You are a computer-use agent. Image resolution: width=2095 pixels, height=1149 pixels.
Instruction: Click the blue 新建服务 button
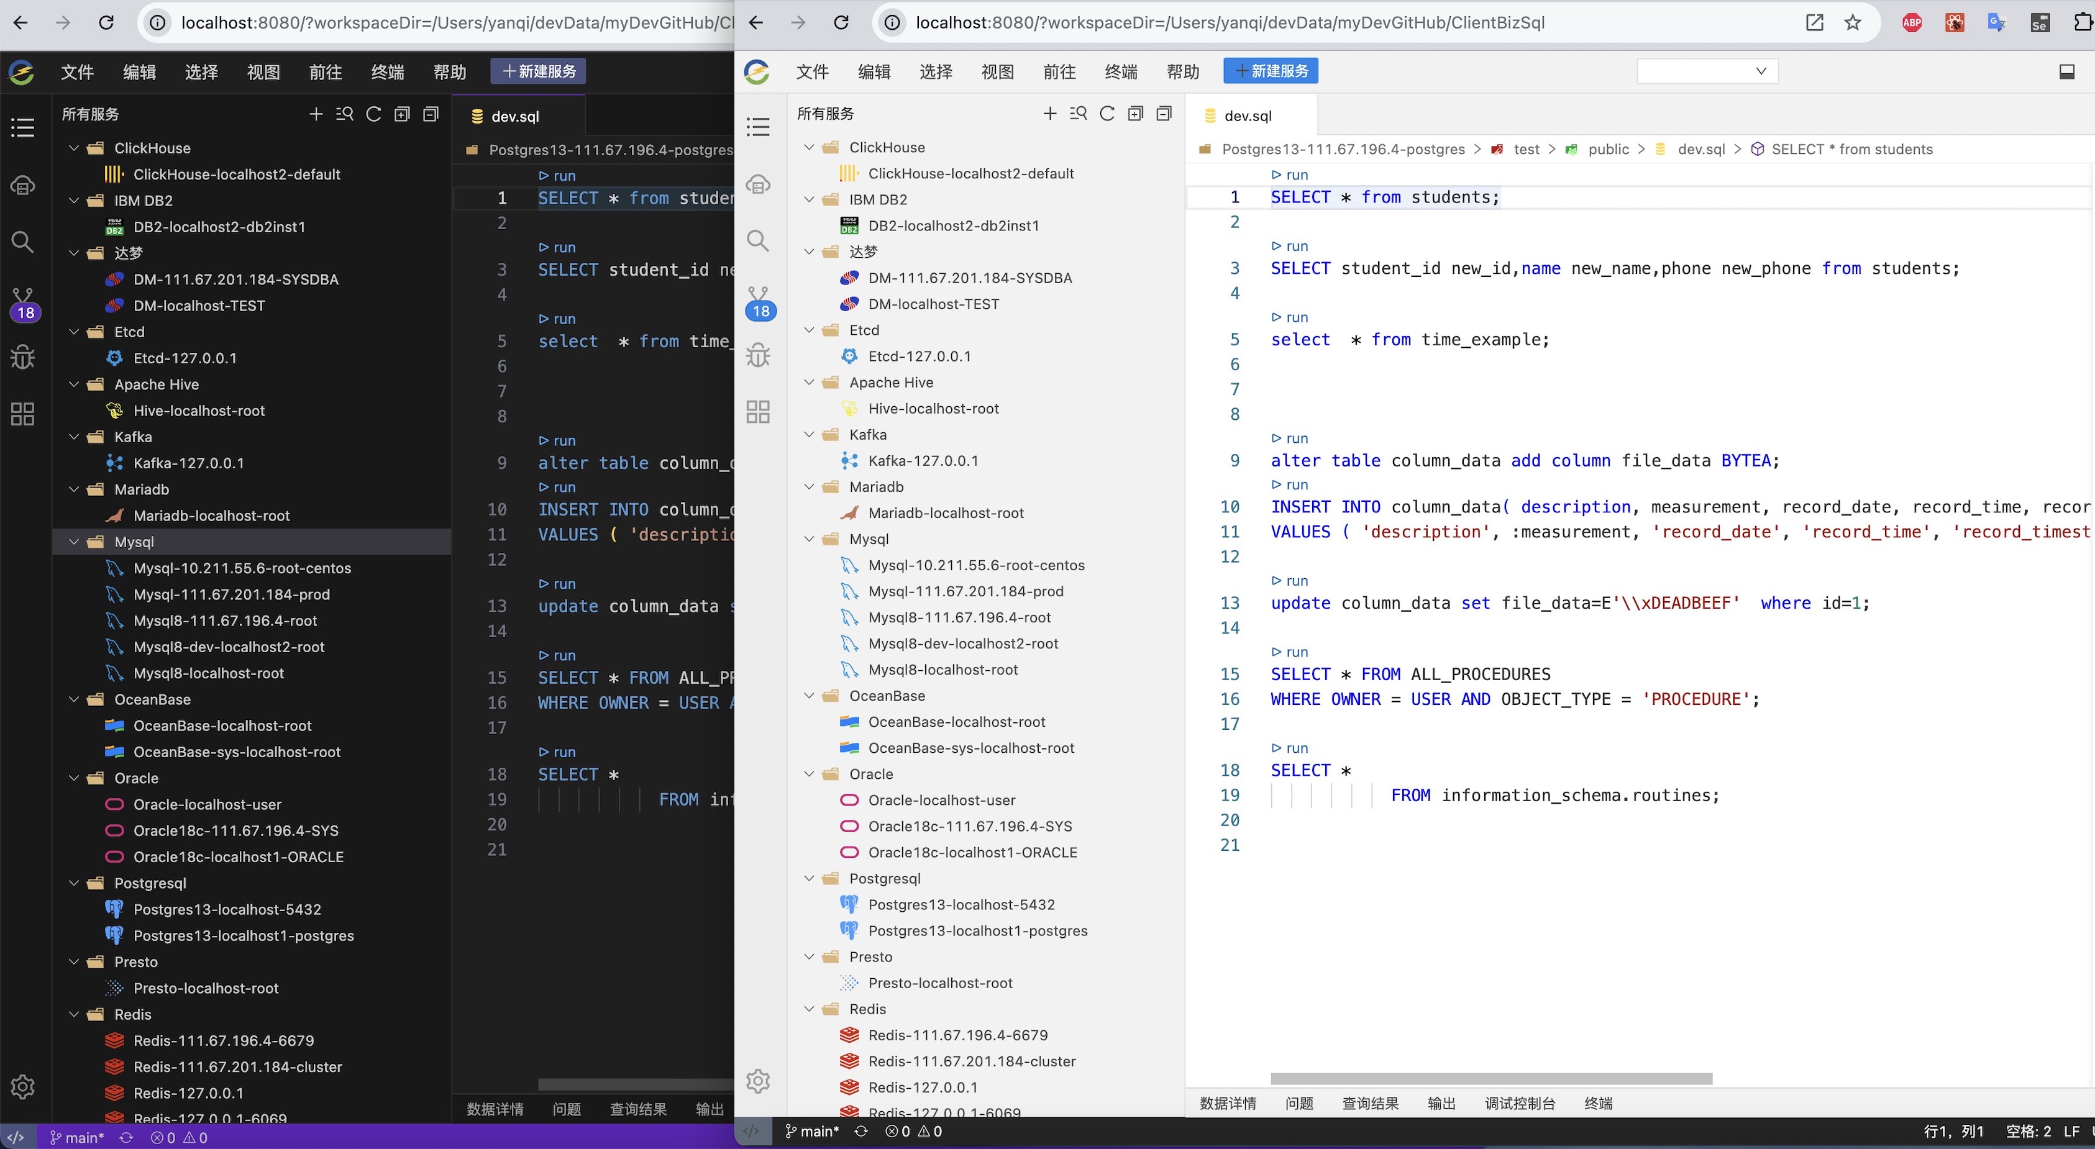click(x=1271, y=71)
